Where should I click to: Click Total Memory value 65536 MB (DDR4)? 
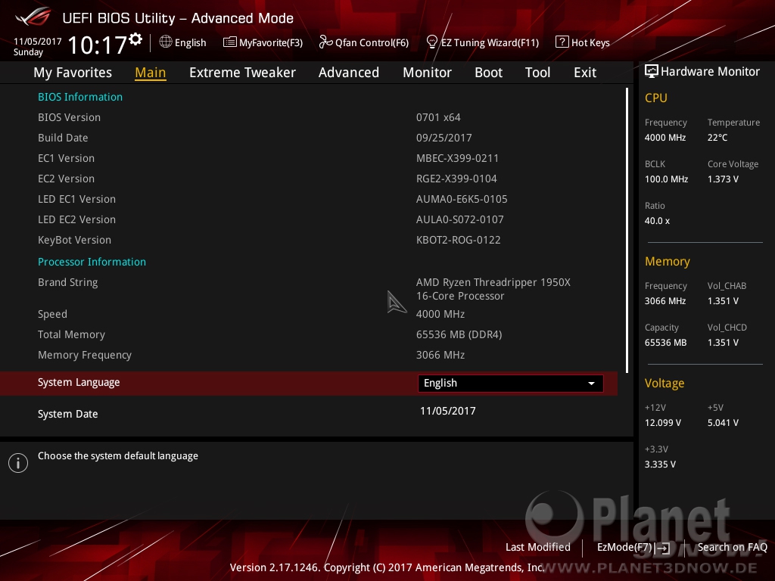[x=459, y=334]
